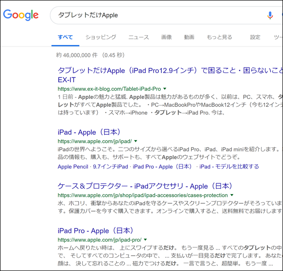Start voice search with the microphone icon
Screen dimensions: 283x271
[x=270, y=15]
